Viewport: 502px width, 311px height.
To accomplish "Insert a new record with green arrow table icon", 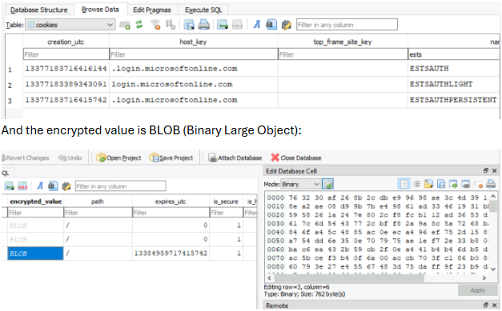I will (x=223, y=25).
